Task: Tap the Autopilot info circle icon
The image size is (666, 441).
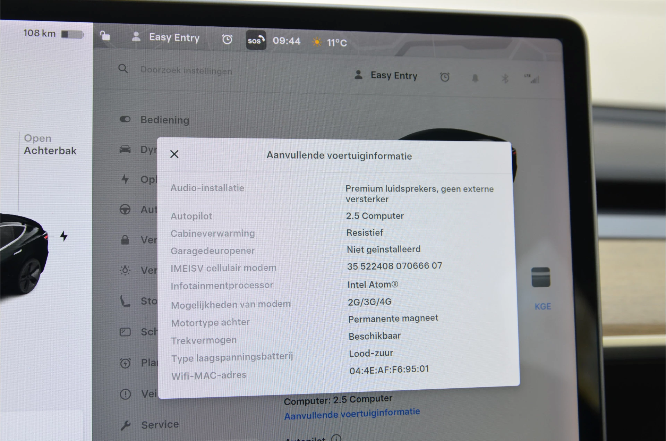Action: tap(336, 438)
